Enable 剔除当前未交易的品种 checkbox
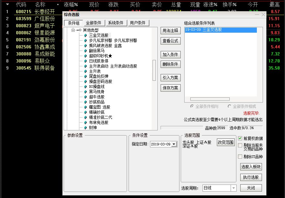This screenshot has width=285, height=198. click(x=240, y=145)
